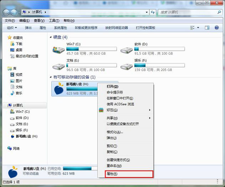Click the search magnifier icon
The width and height of the screenshot is (225, 187).
tap(219, 12)
